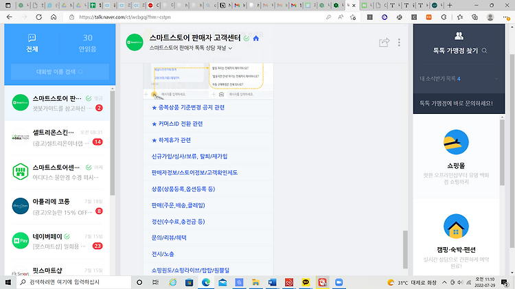Viewport: 515px width, 289px height.
Task: Open 아틀리에 코롱 conversation
Action: click(x=57, y=207)
